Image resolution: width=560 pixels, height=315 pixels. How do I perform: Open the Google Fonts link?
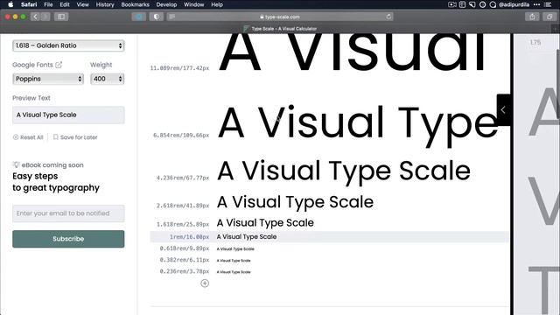(32, 65)
